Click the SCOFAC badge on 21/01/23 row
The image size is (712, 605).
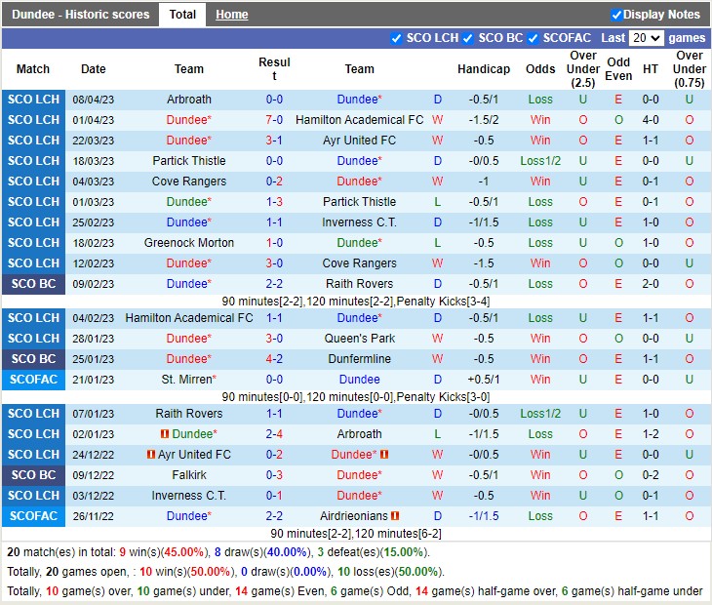[x=33, y=380]
